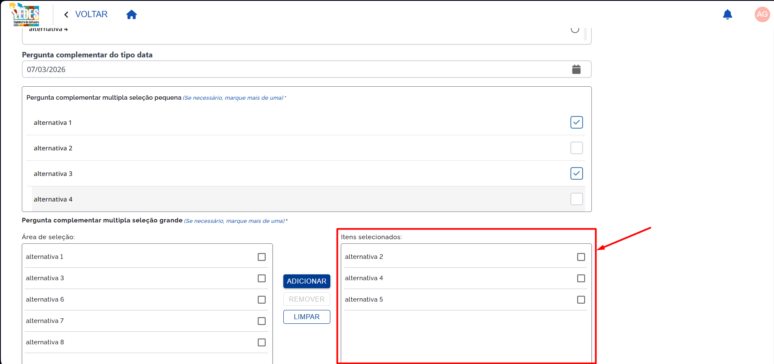Check alternativa 6 in Área de seleção
Screen dimensions: 774x364
(x=261, y=299)
